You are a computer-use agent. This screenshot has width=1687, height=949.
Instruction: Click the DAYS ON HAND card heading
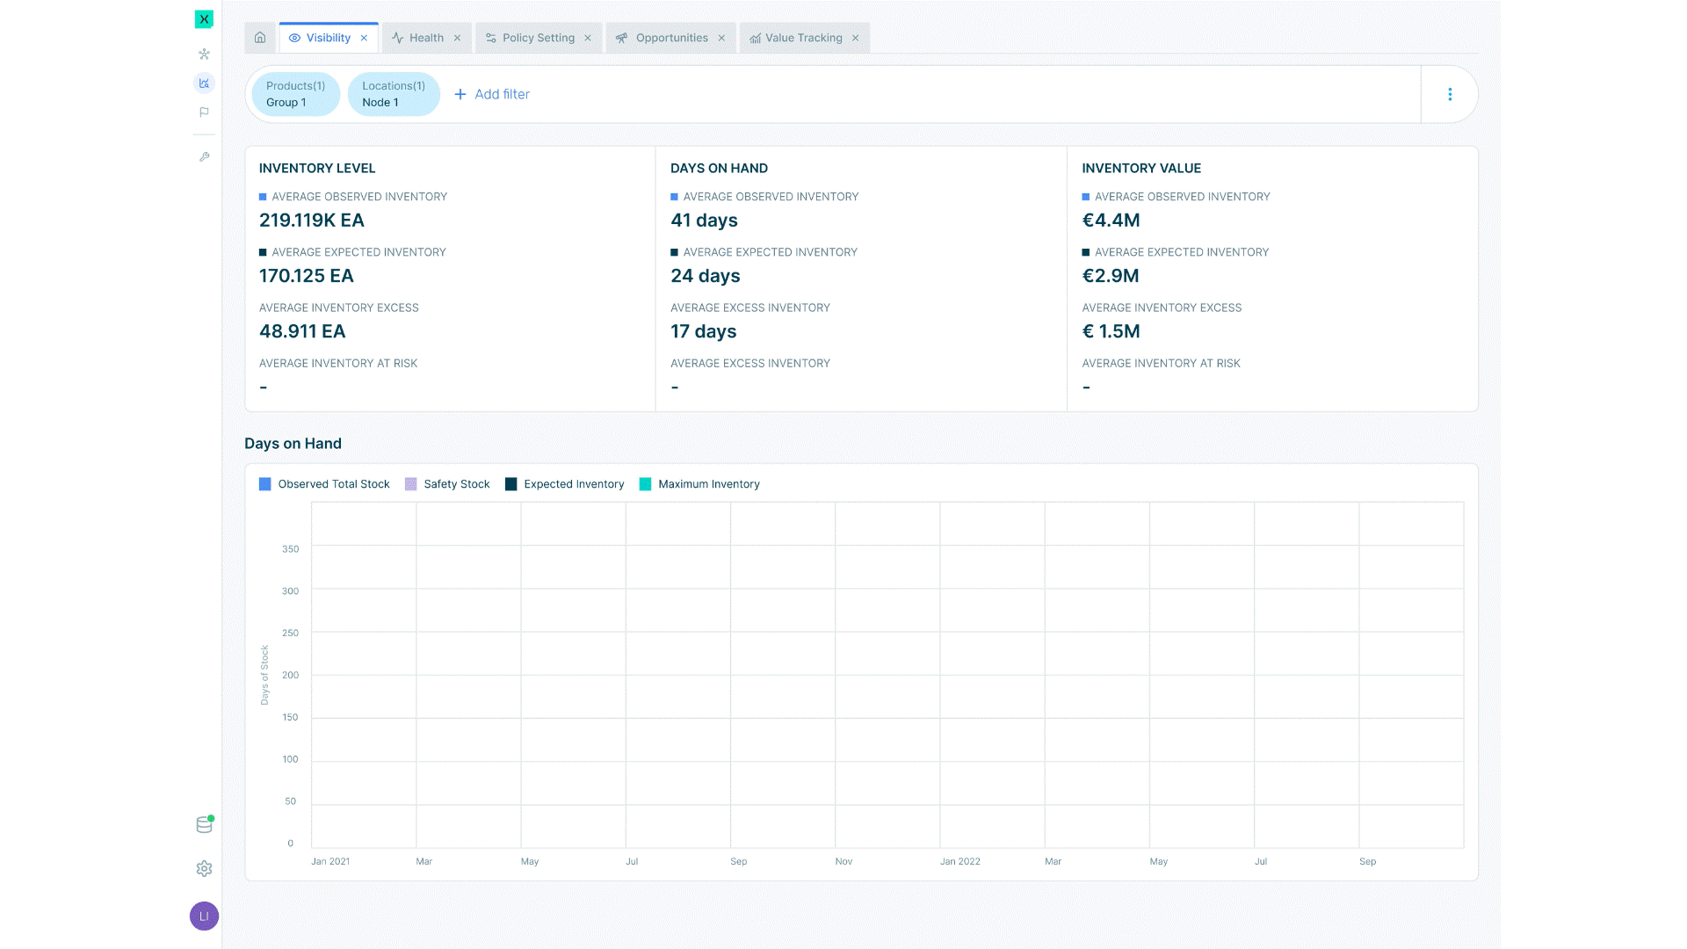point(719,168)
